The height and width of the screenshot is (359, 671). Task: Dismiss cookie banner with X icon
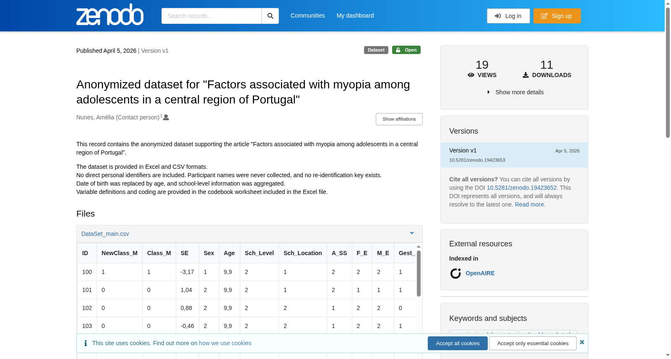coord(582,342)
